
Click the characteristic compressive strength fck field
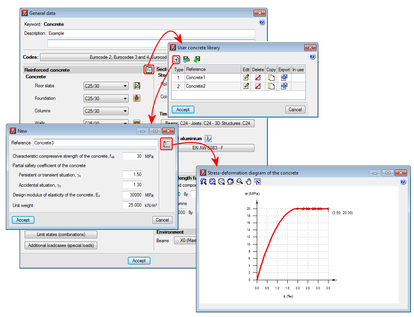(x=133, y=156)
